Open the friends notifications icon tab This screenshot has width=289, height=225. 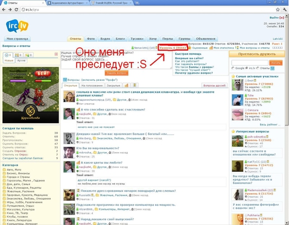tap(18, 55)
